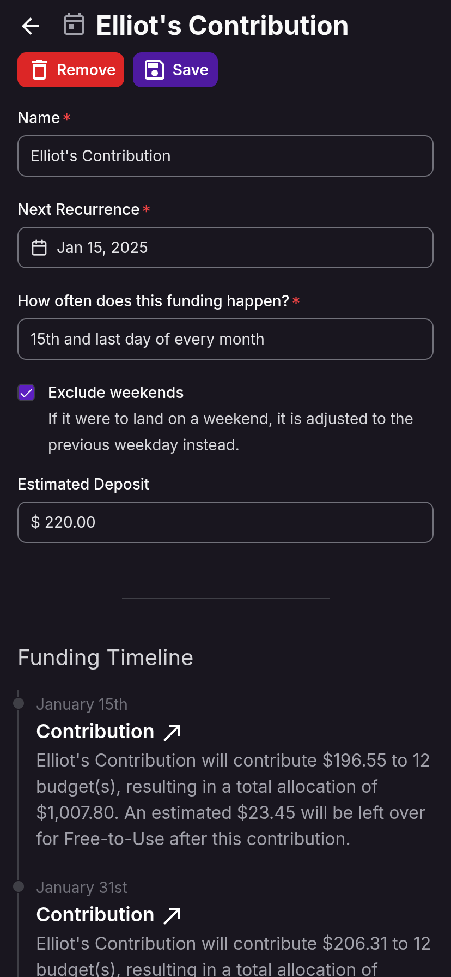Open the January 15th contribution arrow icon

[x=172, y=732]
